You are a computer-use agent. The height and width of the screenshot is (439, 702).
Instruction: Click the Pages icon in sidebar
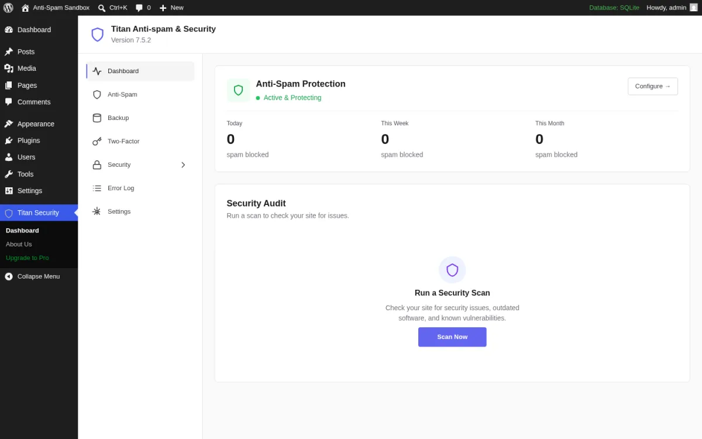[x=9, y=85]
